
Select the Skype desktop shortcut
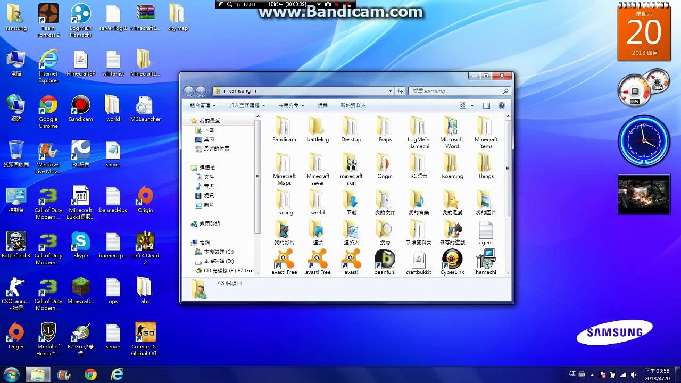pos(80,245)
